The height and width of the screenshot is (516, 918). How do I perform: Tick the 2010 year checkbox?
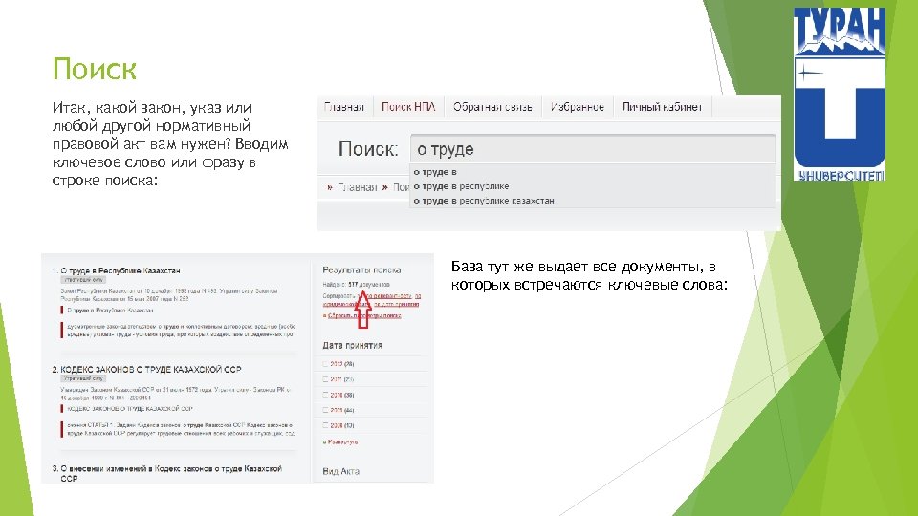click(x=325, y=395)
